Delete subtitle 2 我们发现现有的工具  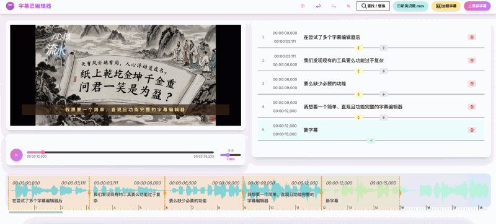point(472,60)
